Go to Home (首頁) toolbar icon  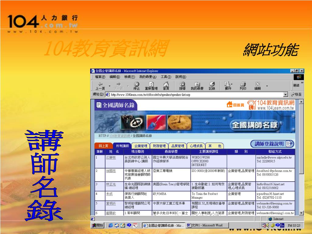pos(166,86)
